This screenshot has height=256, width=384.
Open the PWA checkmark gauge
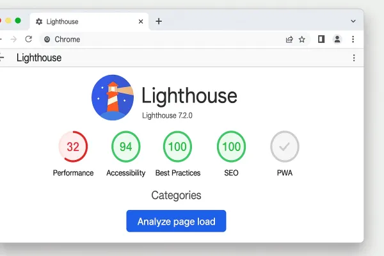[285, 147]
